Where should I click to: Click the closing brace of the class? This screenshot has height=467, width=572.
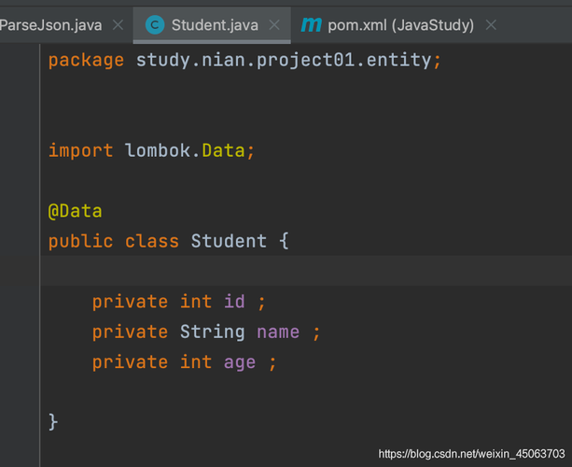pyautogui.click(x=53, y=422)
